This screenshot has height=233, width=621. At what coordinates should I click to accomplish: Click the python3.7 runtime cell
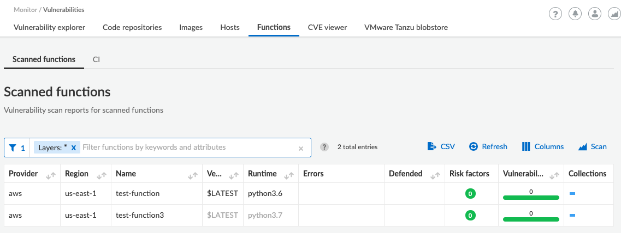265,215
